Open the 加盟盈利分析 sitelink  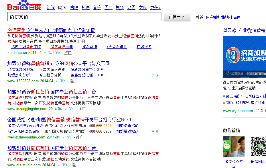coord(19,75)
